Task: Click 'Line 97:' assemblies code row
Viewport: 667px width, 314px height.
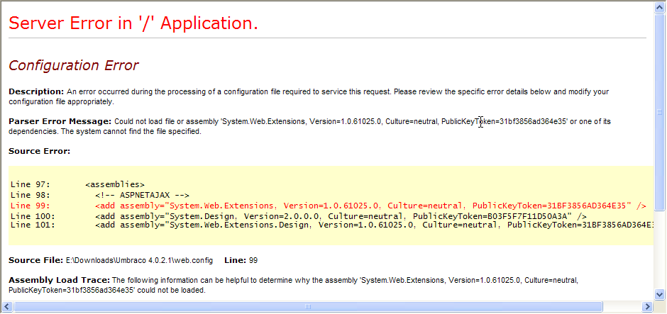Action: [78, 185]
